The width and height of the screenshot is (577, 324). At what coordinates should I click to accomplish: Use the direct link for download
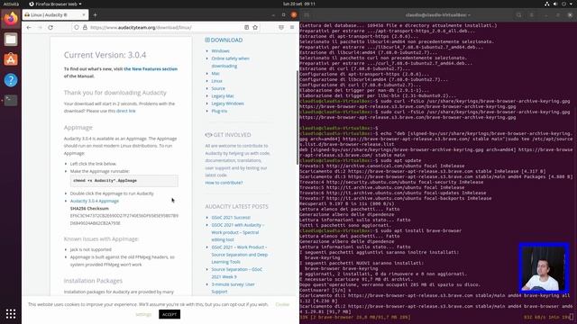click(x=126, y=111)
